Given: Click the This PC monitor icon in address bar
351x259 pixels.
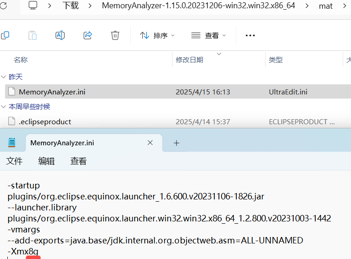Looking at the screenshot, I should (x=33, y=6).
